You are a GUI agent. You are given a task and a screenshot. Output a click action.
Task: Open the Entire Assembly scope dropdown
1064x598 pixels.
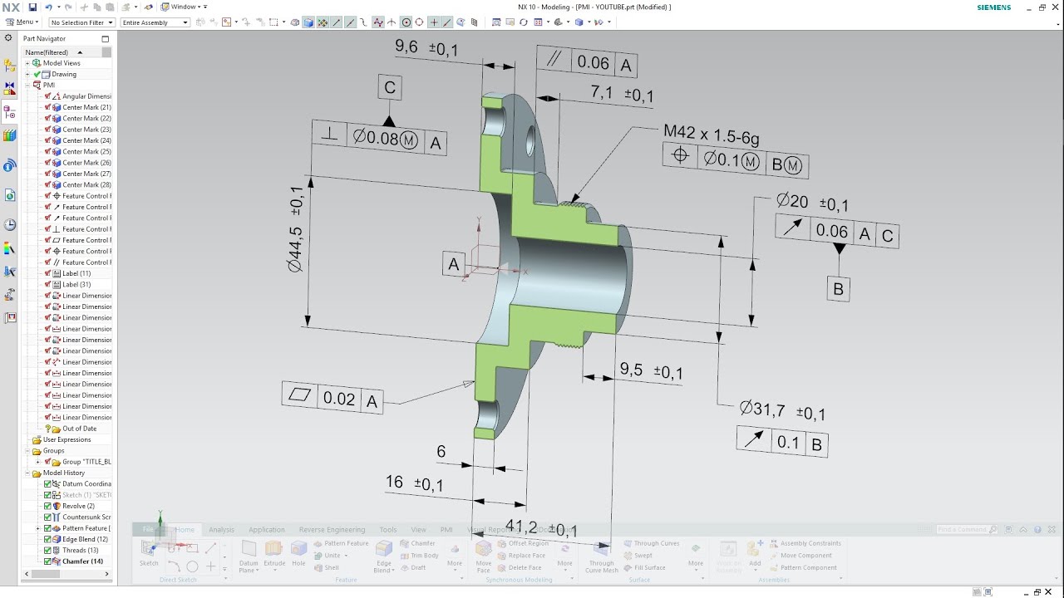coord(155,22)
